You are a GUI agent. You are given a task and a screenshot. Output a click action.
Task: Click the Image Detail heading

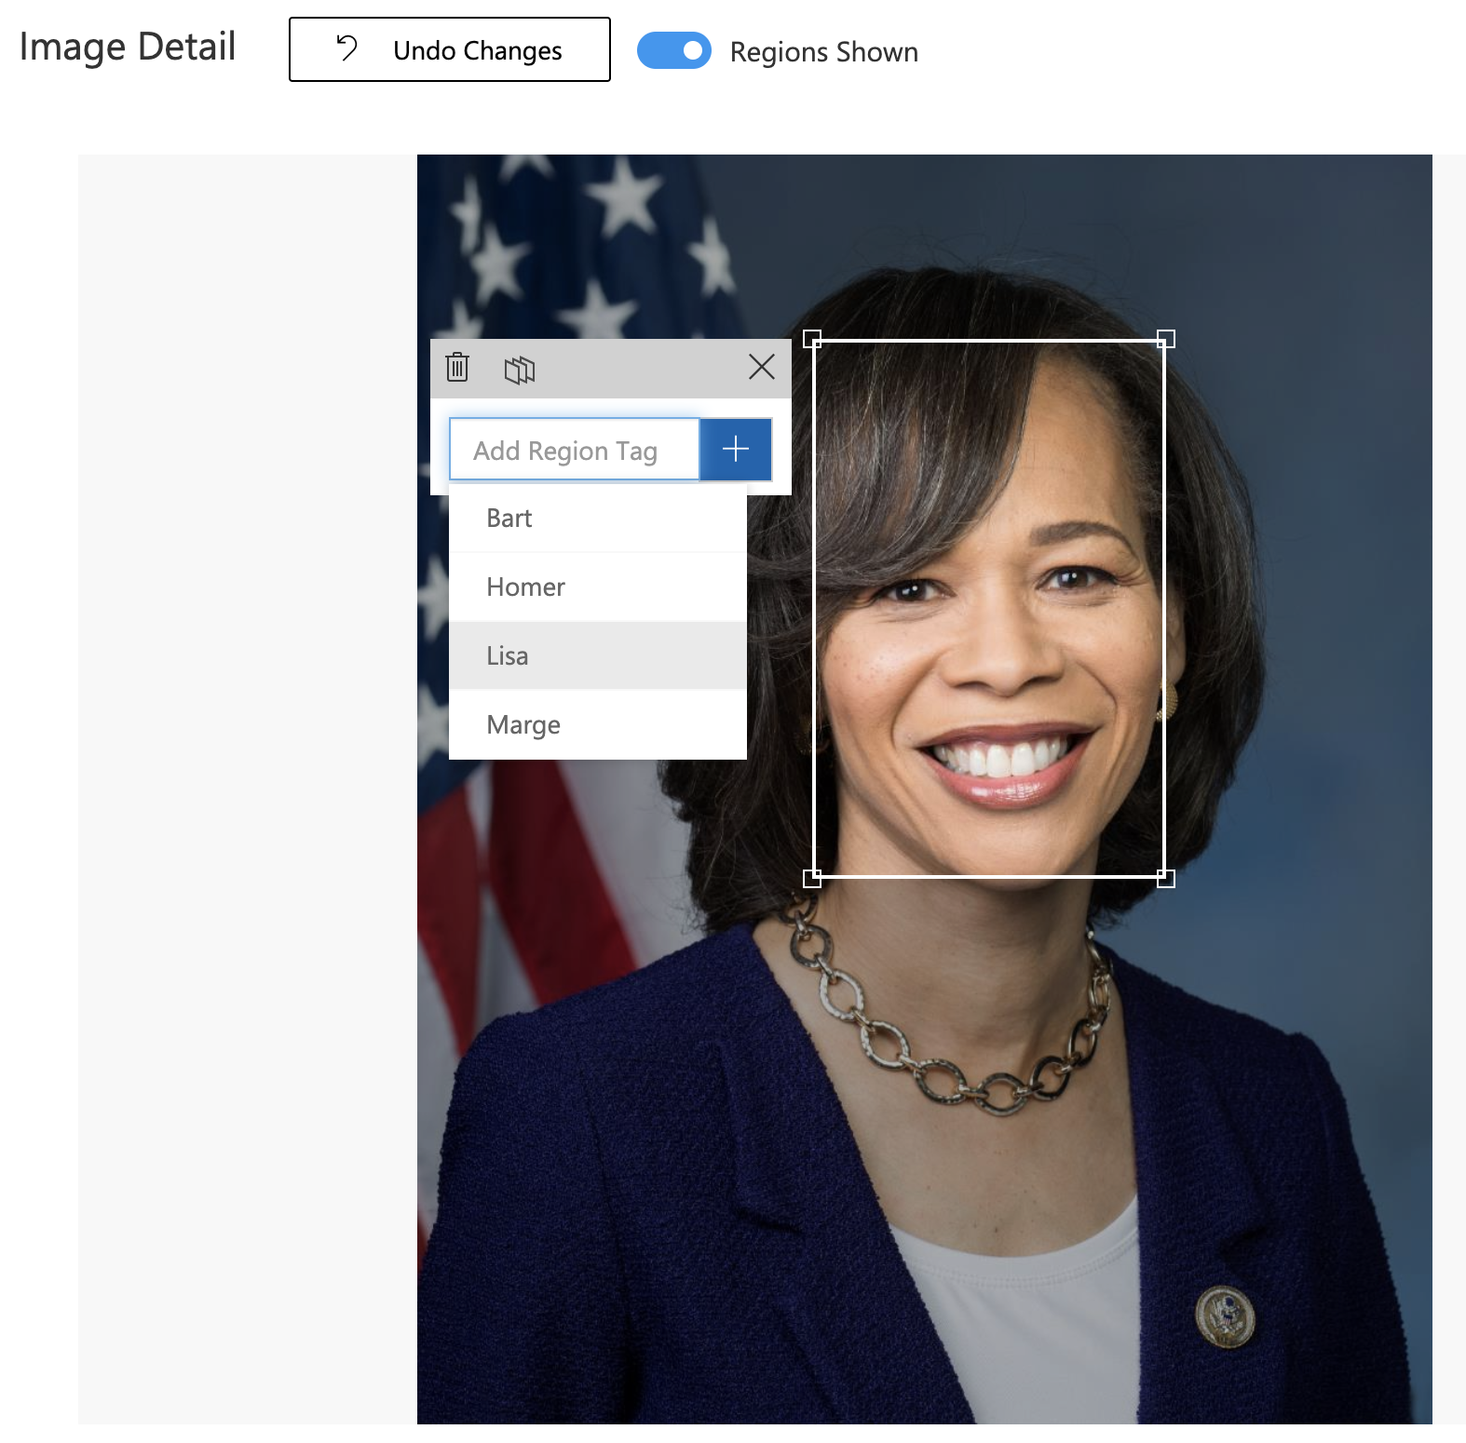click(x=128, y=47)
